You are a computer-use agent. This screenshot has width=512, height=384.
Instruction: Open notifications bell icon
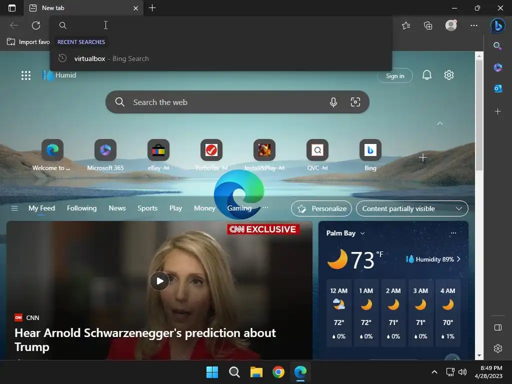point(427,75)
